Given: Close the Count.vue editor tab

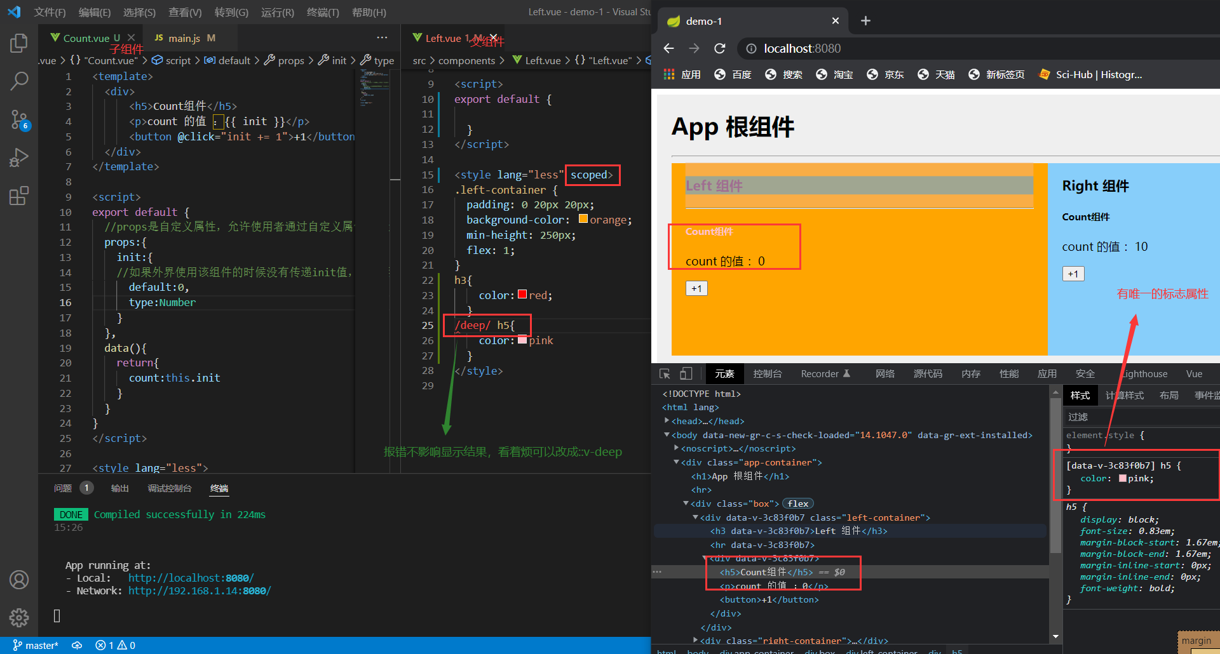Looking at the screenshot, I should pos(131,38).
